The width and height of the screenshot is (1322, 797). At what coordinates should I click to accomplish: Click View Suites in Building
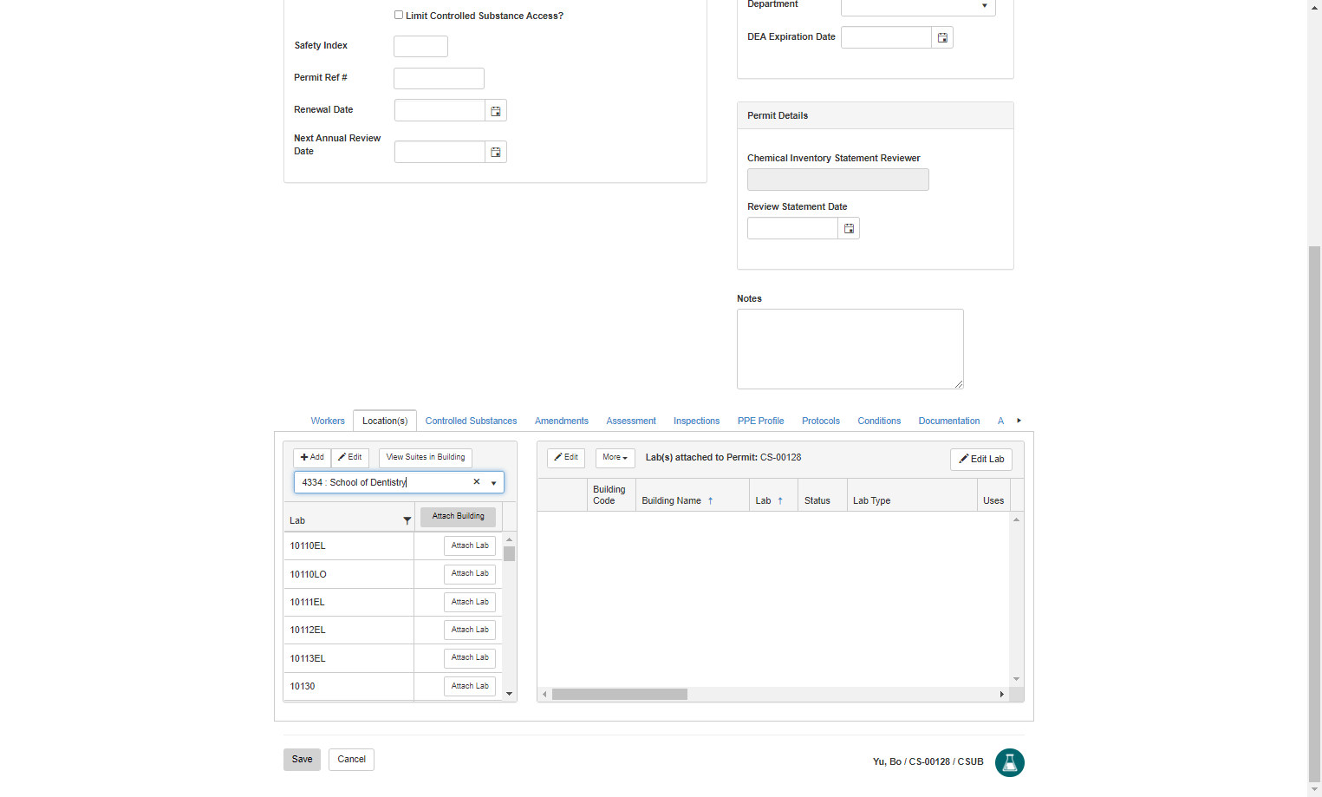tap(426, 458)
